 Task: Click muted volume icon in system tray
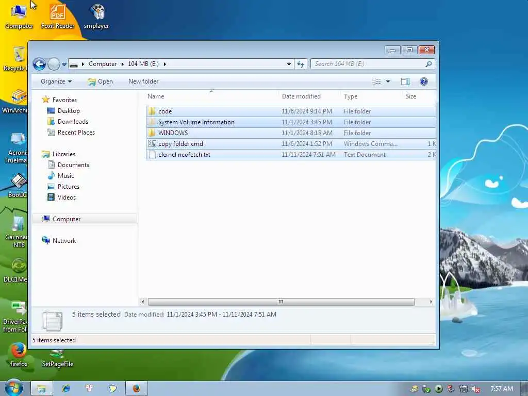tap(475, 389)
